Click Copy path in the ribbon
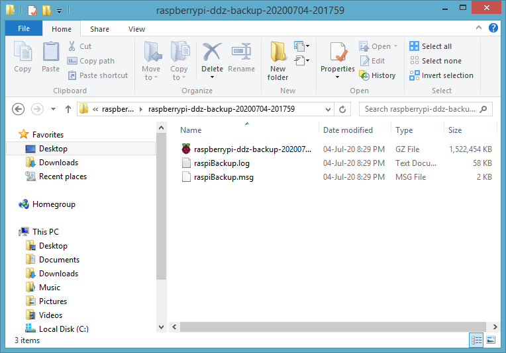 [91, 61]
